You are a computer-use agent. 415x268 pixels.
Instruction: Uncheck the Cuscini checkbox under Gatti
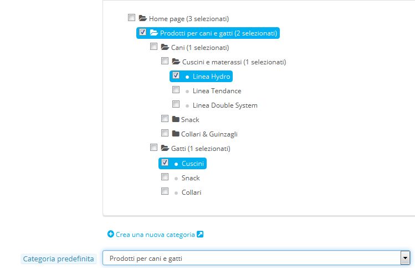coord(165,162)
